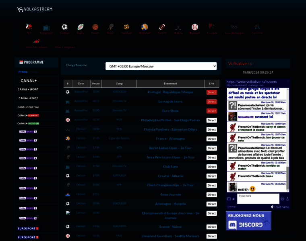Screen dimensions: 306x241
Task: Click Direct button for Ecosse - Suisse
Action: 211,227
